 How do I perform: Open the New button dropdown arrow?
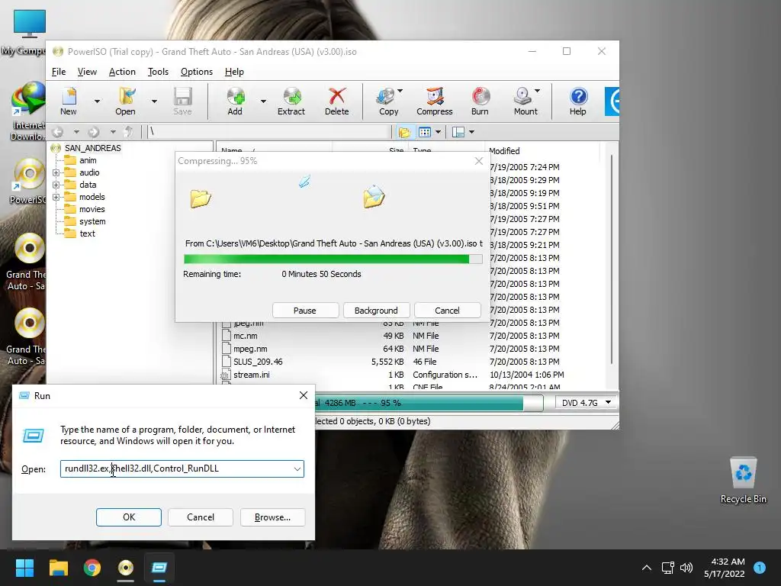(97, 101)
